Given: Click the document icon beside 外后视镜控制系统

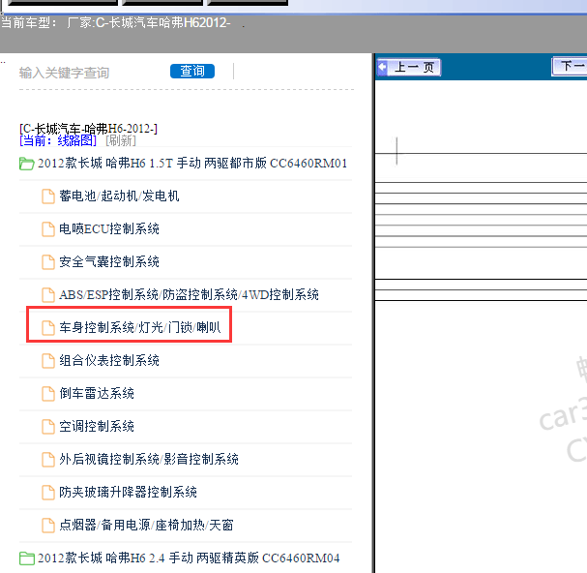Looking at the screenshot, I should point(48,460).
